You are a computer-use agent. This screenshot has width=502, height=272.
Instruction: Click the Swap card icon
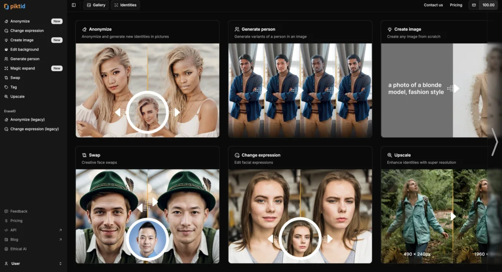pos(84,155)
